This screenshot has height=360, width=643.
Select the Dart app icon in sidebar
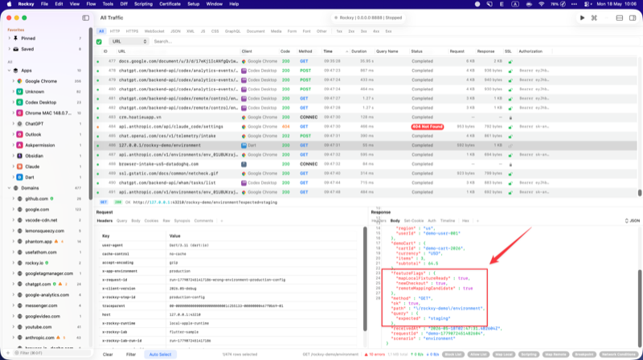pos(19,177)
